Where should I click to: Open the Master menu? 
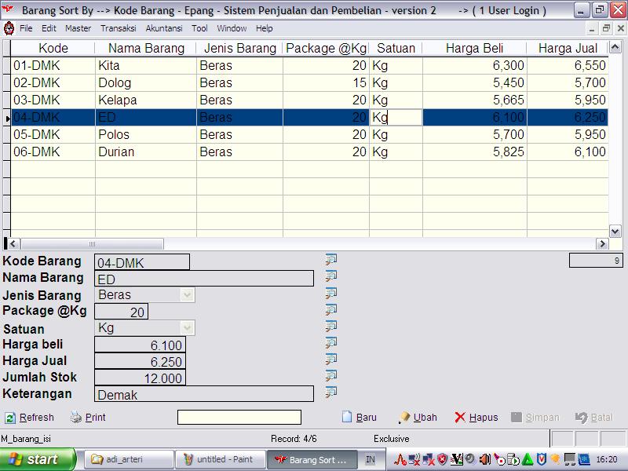tap(78, 28)
